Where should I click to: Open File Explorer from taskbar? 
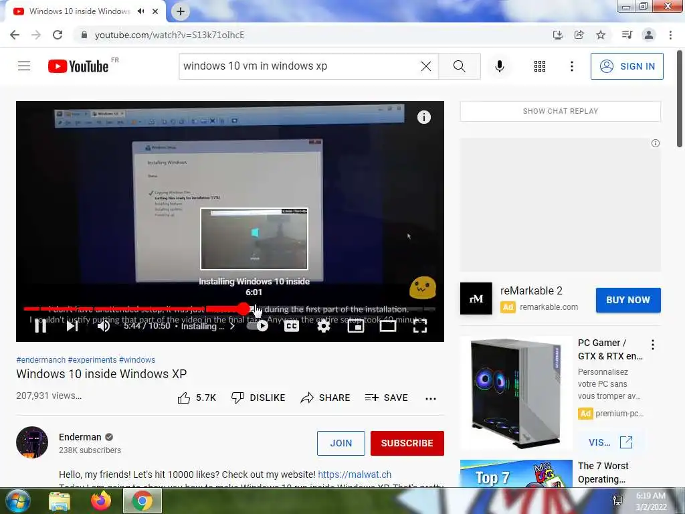coord(60,501)
